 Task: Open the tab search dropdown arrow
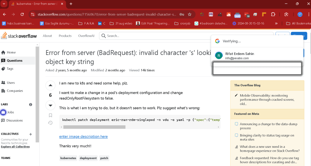[4, 4]
